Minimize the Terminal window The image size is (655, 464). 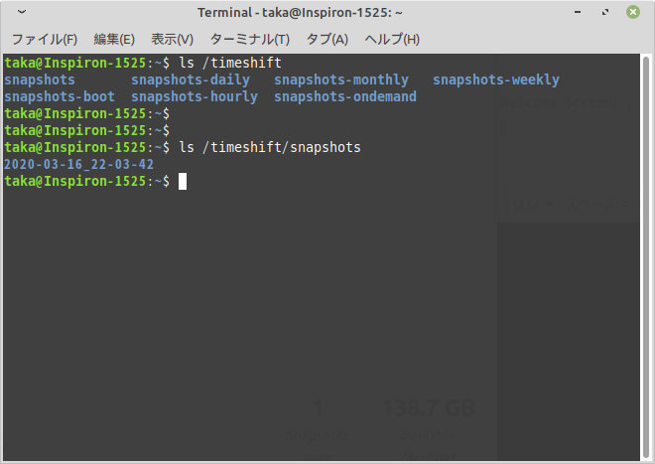578,12
